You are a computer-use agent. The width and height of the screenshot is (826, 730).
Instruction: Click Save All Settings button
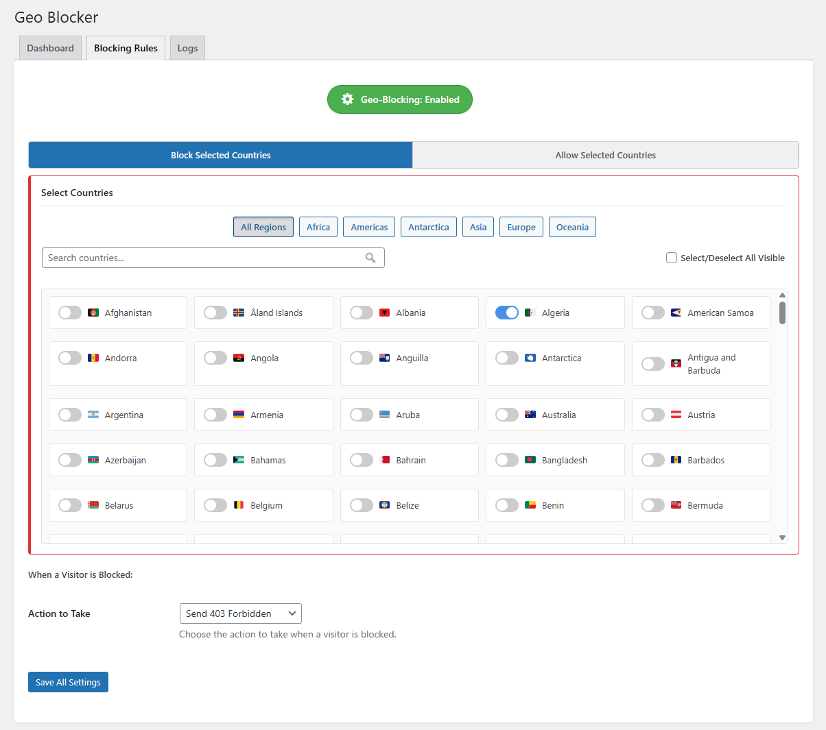[x=68, y=682]
